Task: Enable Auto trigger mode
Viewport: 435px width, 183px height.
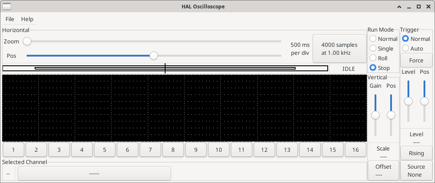Action: tap(405, 48)
